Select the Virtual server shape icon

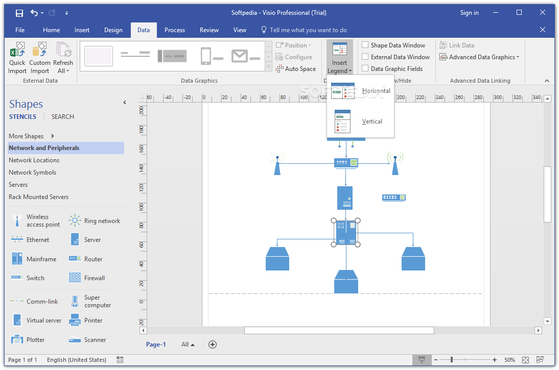pyautogui.click(x=17, y=320)
